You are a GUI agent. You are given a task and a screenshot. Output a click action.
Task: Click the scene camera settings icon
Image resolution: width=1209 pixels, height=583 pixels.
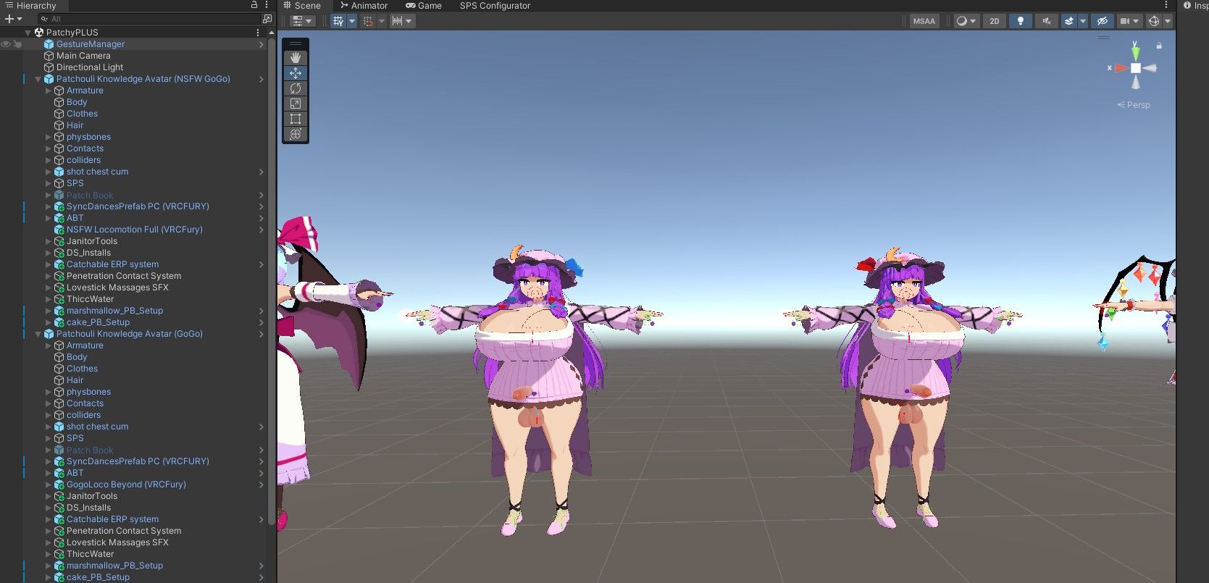point(1125,21)
